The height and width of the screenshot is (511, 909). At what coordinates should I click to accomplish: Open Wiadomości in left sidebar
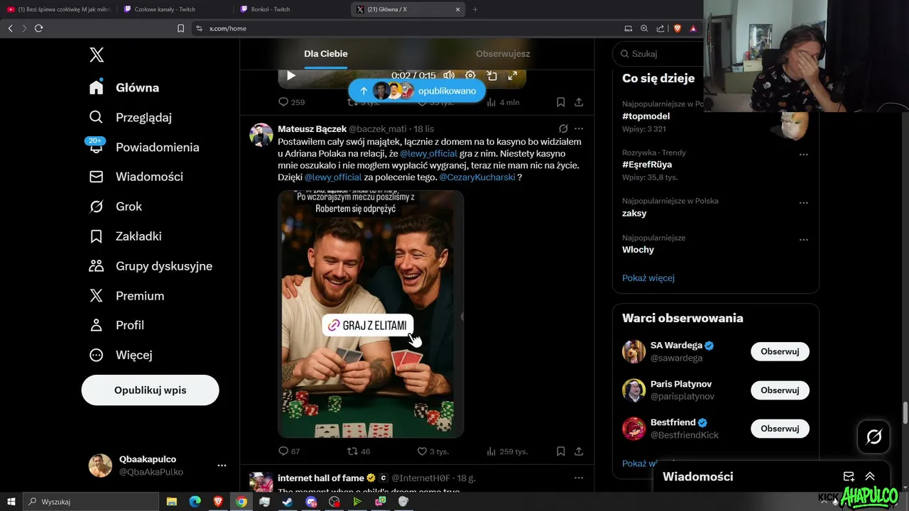click(x=136, y=177)
